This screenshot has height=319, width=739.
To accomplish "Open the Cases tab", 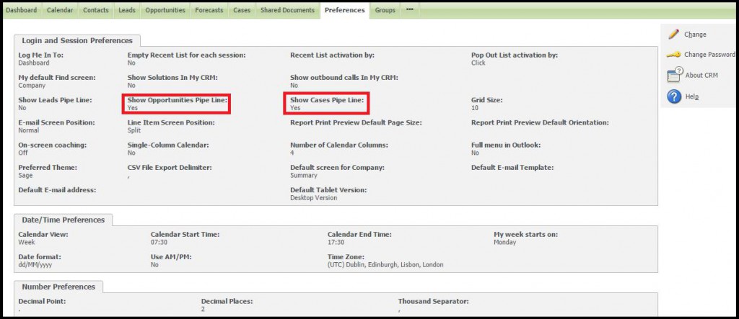I will (242, 10).
